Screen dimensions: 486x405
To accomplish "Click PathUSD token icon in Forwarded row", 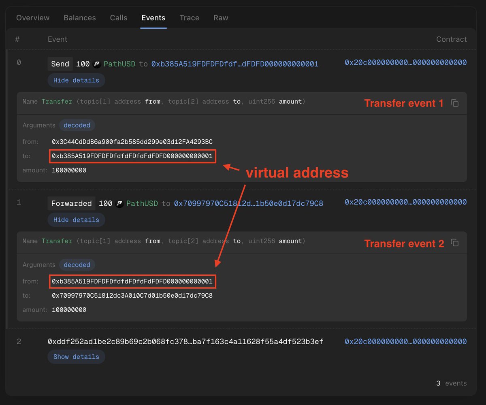I will coord(119,204).
